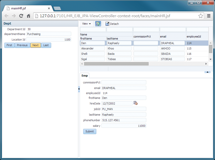
Task: Reload the mainHR.jsf page
Action: (21, 16)
